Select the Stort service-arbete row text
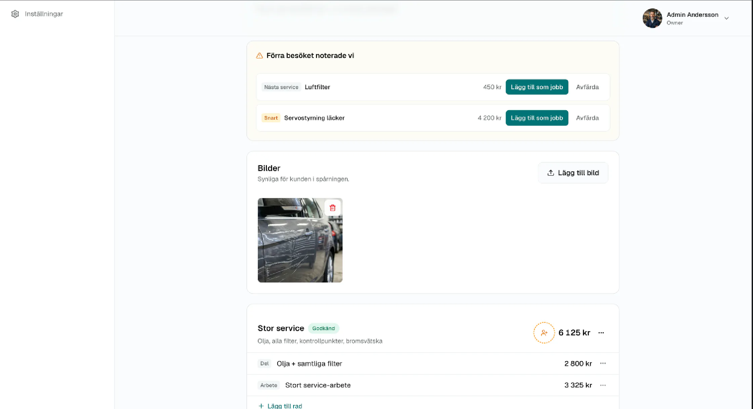The width and height of the screenshot is (753, 409). point(318,385)
